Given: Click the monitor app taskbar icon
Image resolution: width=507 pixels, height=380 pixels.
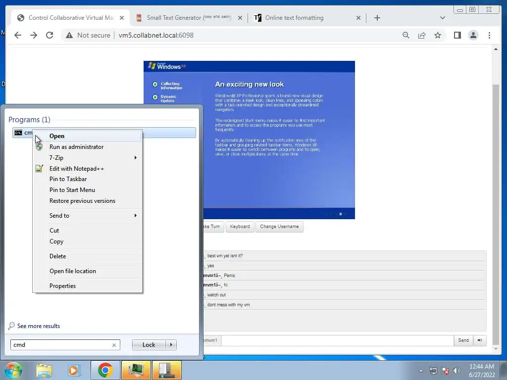Looking at the screenshot, I should [136, 370].
